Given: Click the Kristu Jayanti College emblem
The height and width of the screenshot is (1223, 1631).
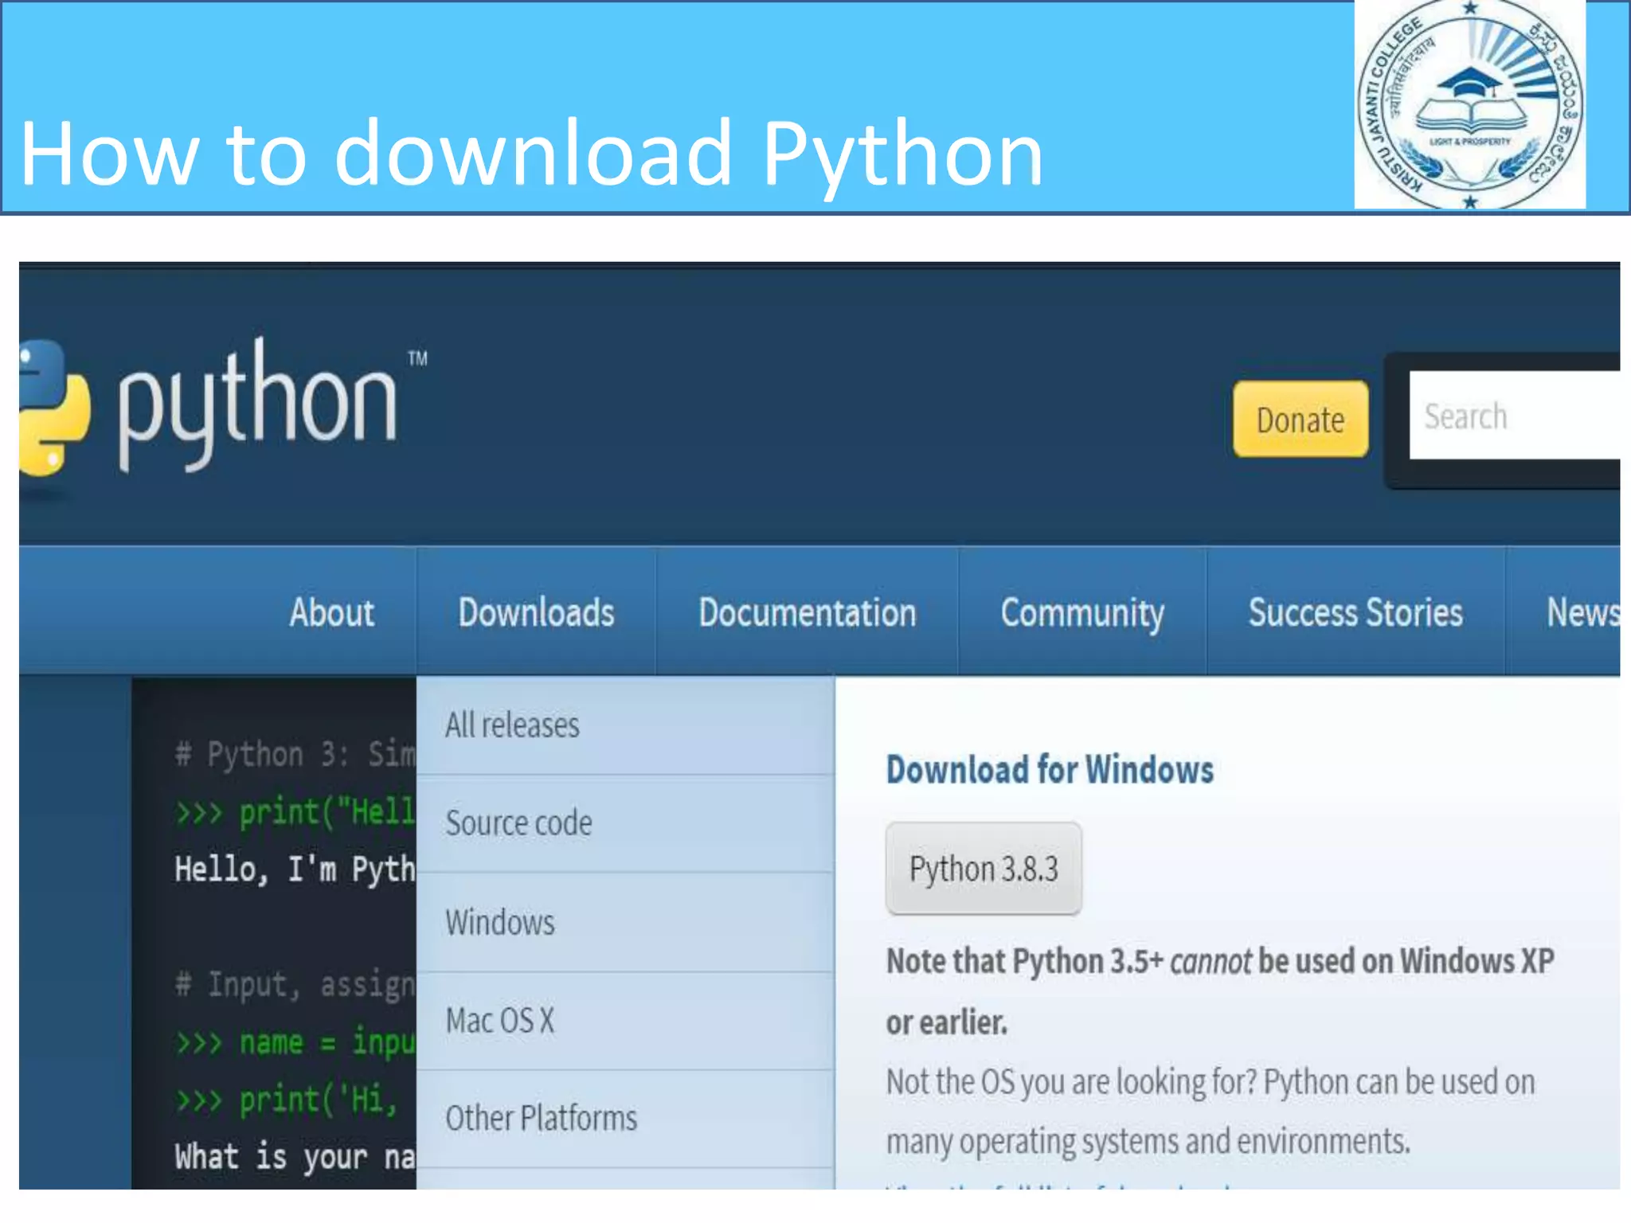Looking at the screenshot, I should [1470, 105].
